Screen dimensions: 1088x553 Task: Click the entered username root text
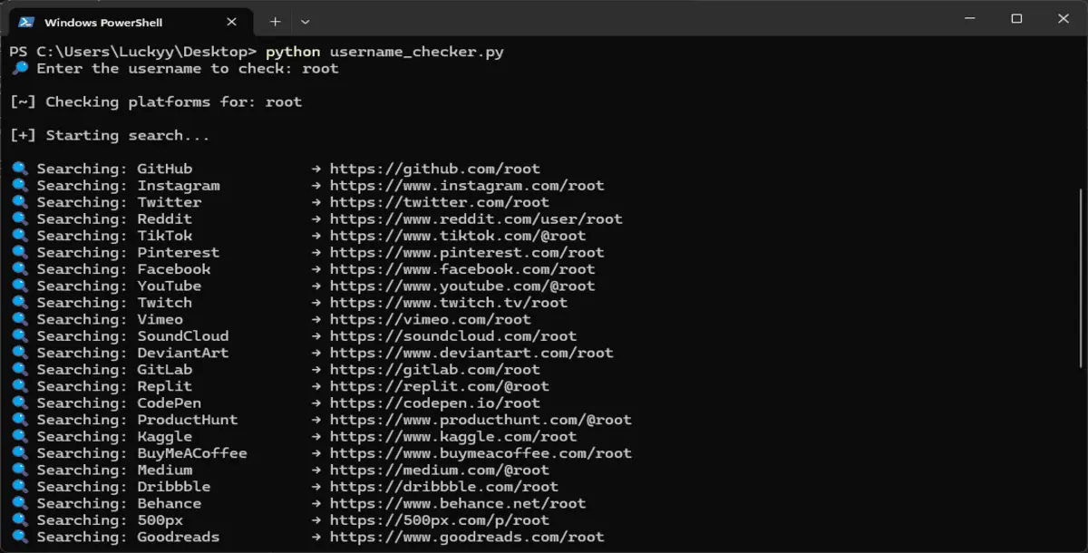(x=320, y=68)
